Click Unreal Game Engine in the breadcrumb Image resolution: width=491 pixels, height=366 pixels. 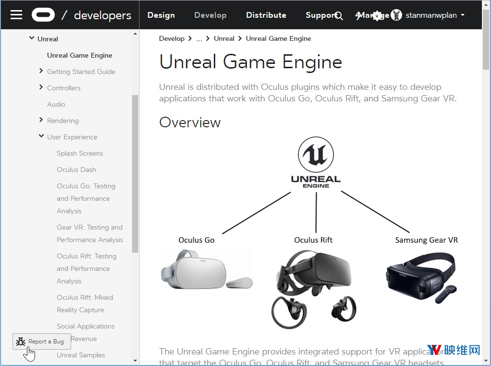click(x=278, y=38)
